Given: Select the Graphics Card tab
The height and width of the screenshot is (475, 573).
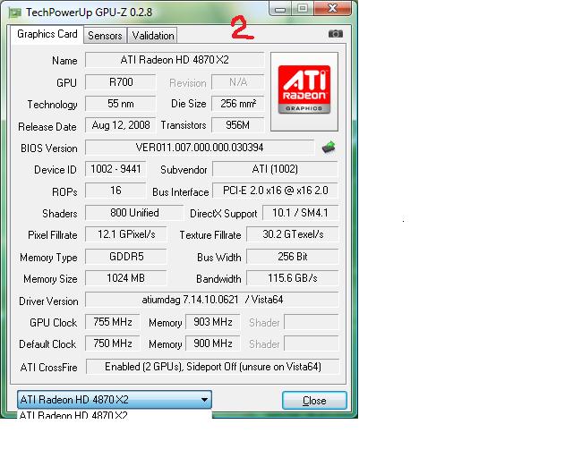Looking at the screenshot, I should tap(47, 34).
